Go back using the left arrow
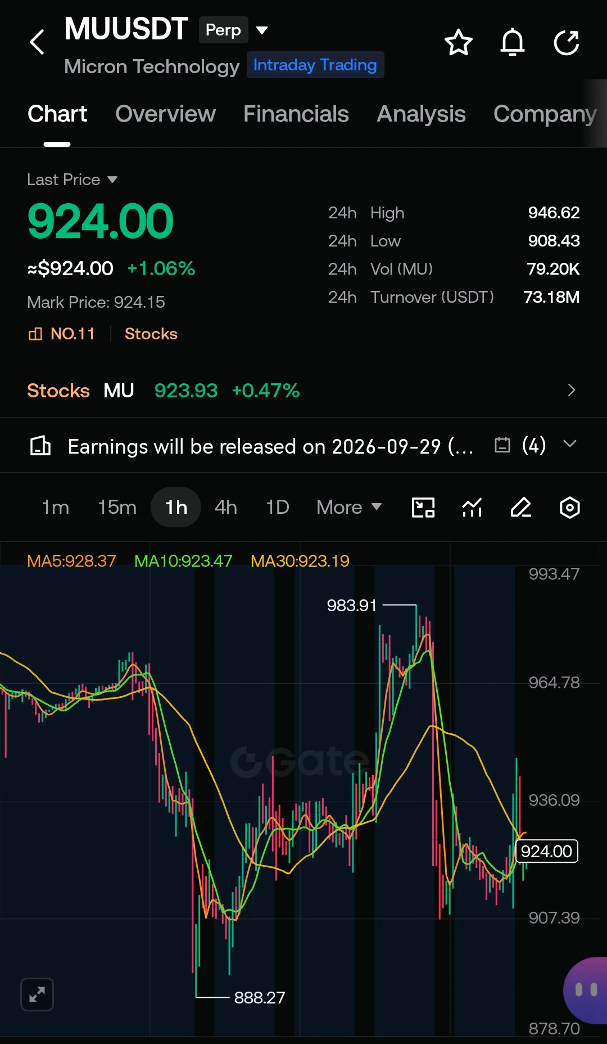 pos(37,42)
